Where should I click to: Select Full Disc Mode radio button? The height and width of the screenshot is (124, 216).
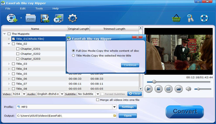73,51
